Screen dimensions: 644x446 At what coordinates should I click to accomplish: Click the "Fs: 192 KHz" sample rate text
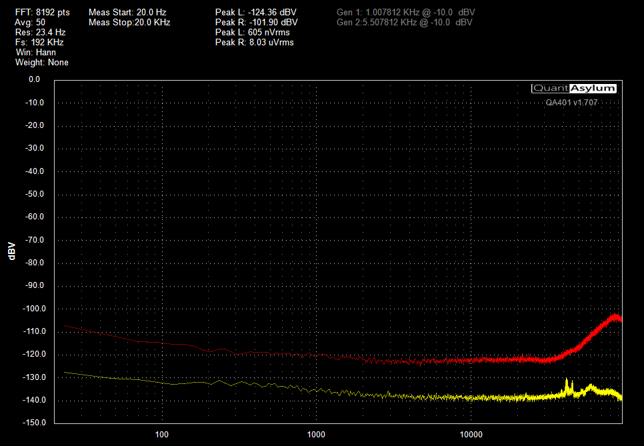click(x=39, y=42)
